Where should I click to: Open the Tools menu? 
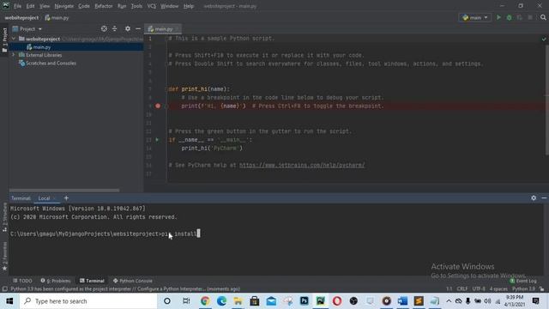[x=136, y=6]
